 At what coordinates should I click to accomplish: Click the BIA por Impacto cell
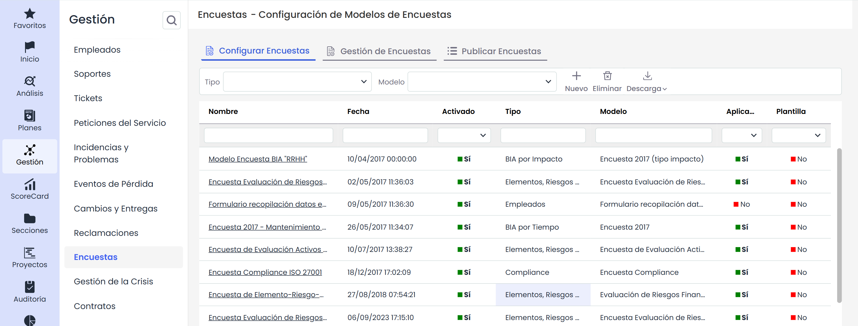coord(534,159)
